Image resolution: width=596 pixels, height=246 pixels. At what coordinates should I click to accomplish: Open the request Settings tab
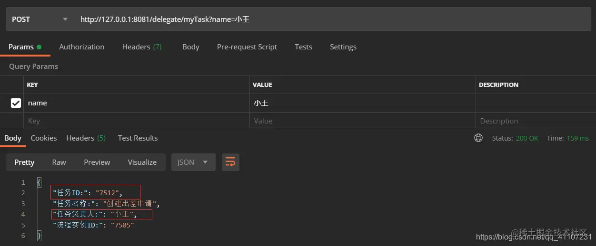click(x=343, y=47)
